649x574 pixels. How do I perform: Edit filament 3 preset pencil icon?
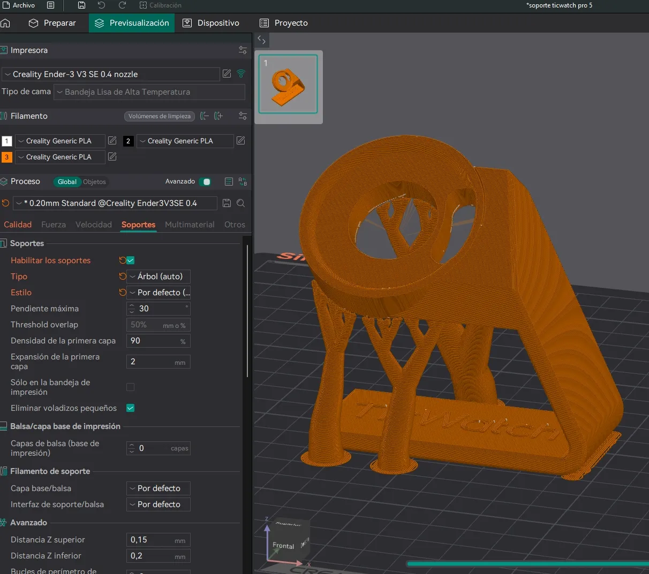[112, 157]
